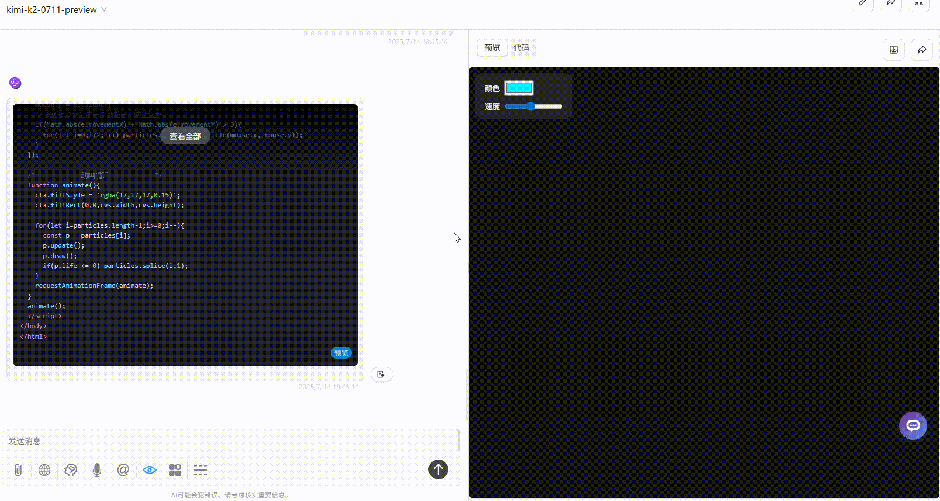Click the dashed lines settings icon
Viewport: 940px width, 501px height.
201,470
